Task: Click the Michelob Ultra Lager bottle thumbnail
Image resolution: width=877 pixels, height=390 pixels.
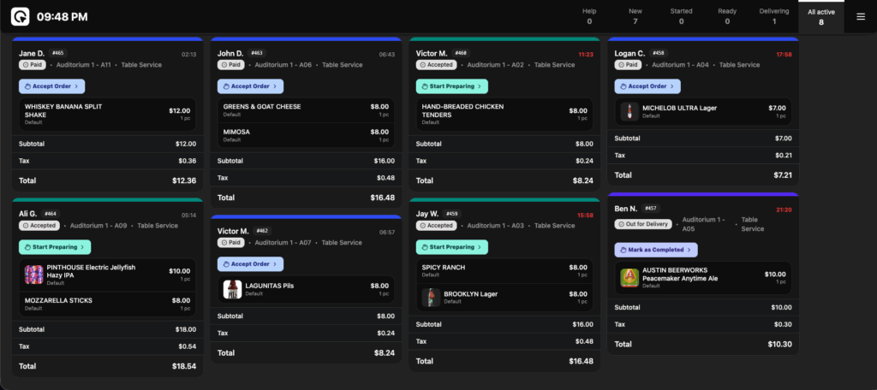Action: pos(628,112)
